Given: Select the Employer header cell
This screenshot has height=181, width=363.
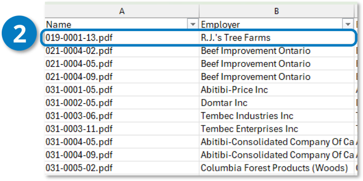Looking at the screenshot, I should point(277,24).
